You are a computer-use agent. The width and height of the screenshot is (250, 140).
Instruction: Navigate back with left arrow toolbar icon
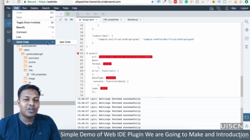pos(95,14)
